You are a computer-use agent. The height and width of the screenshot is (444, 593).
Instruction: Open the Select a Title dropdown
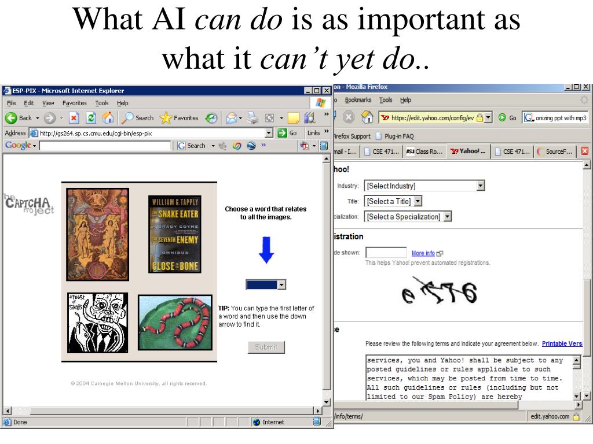coord(393,201)
